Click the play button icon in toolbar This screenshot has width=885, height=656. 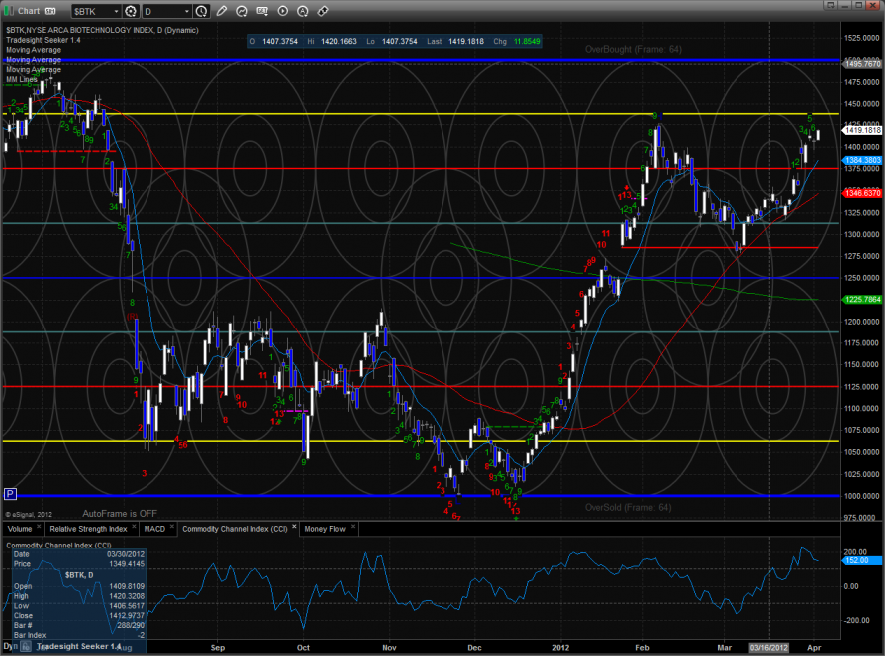pyautogui.click(x=282, y=11)
